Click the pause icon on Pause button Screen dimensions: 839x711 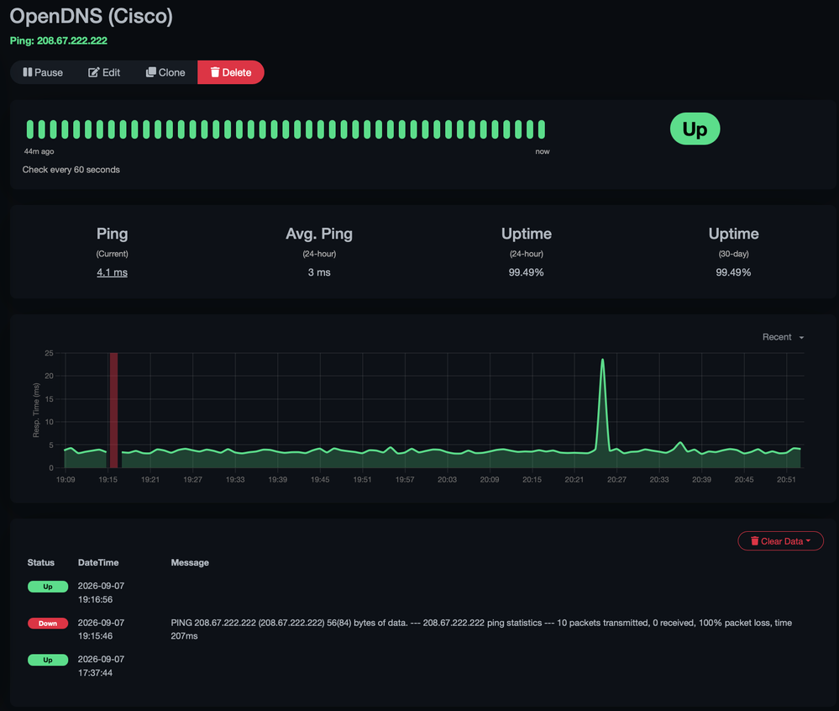[x=27, y=71]
